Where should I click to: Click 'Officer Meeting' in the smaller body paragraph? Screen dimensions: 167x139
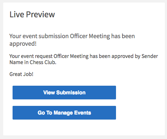pos(71,56)
